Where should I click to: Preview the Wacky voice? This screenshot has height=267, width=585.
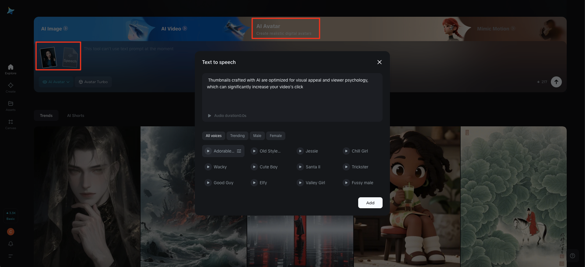(x=208, y=167)
